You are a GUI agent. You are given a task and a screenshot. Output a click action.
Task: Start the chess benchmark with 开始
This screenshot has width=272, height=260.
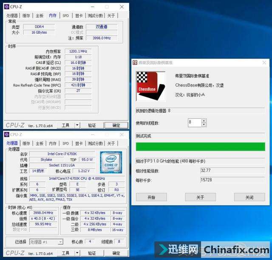pos(151,197)
